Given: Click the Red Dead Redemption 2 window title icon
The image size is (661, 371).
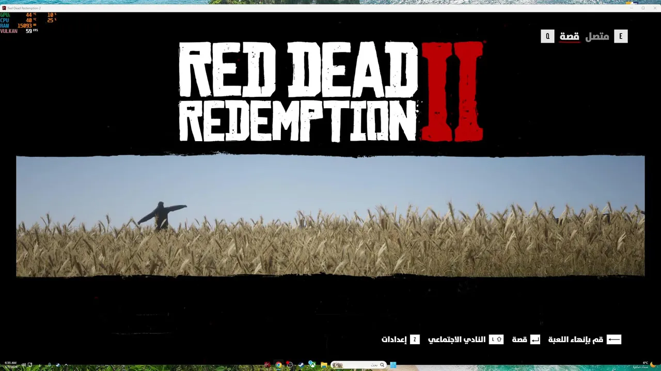Looking at the screenshot, I should pyautogui.click(x=4, y=8).
